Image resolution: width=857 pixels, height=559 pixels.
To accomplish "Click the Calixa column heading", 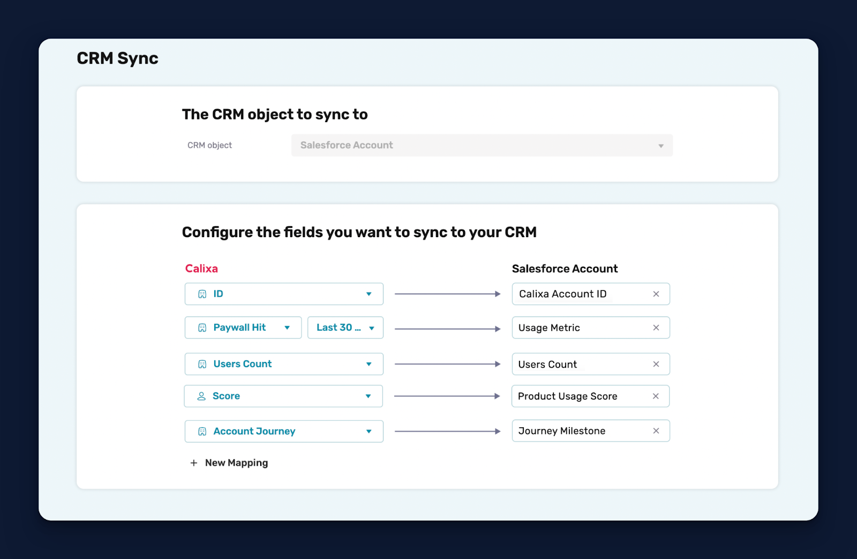I will pyautogui.click(x=201, y=269).
